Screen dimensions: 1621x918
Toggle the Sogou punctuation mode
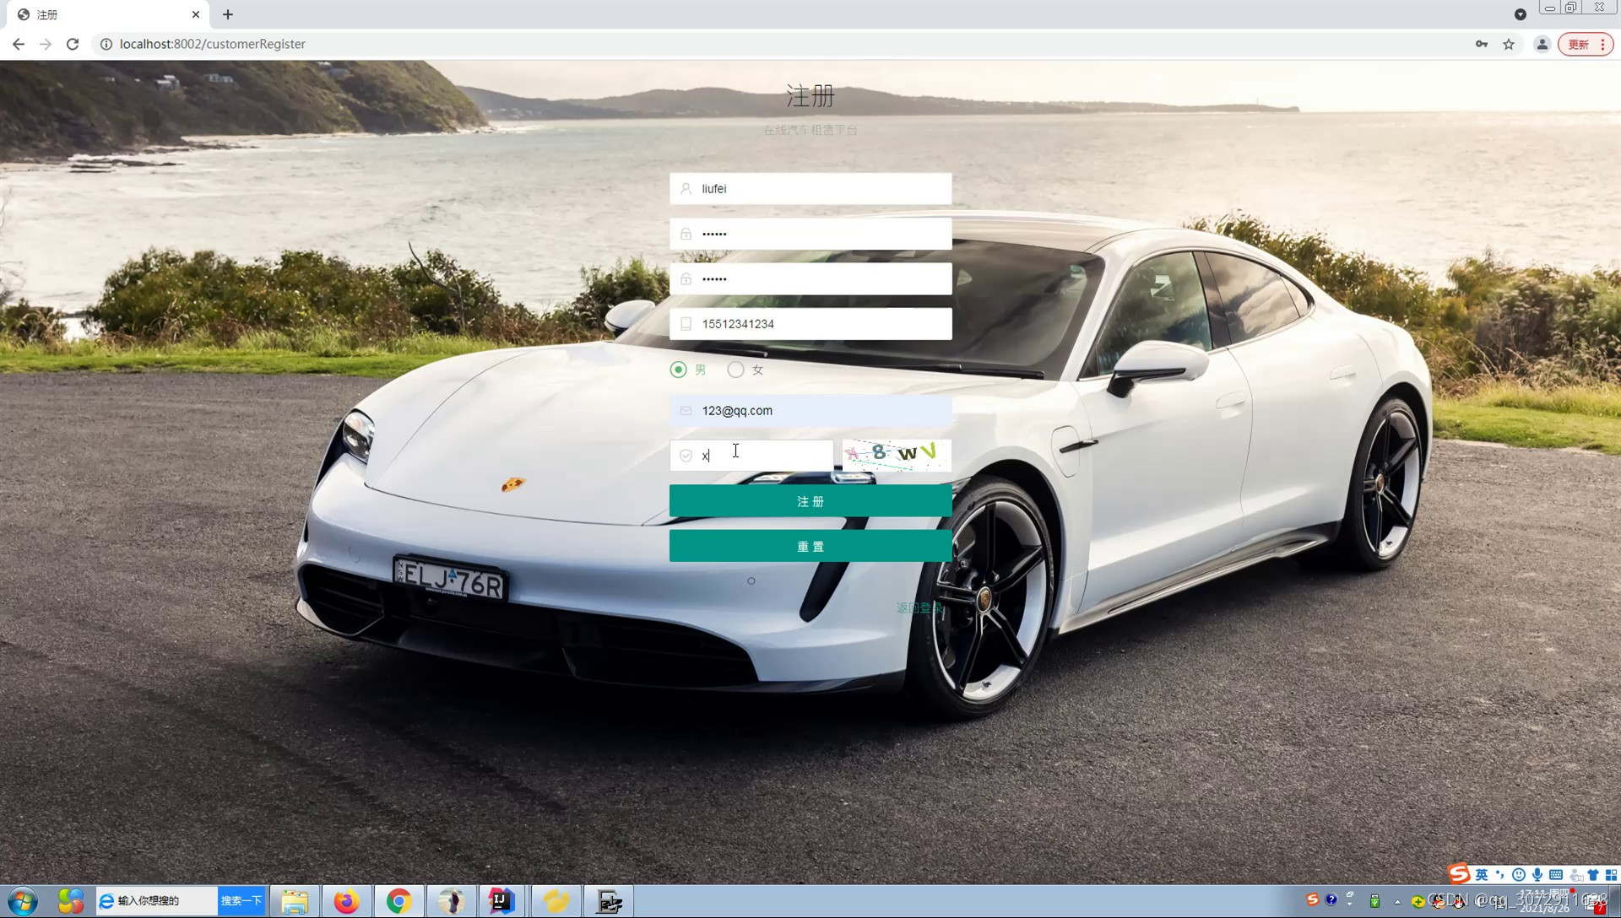1500,875
